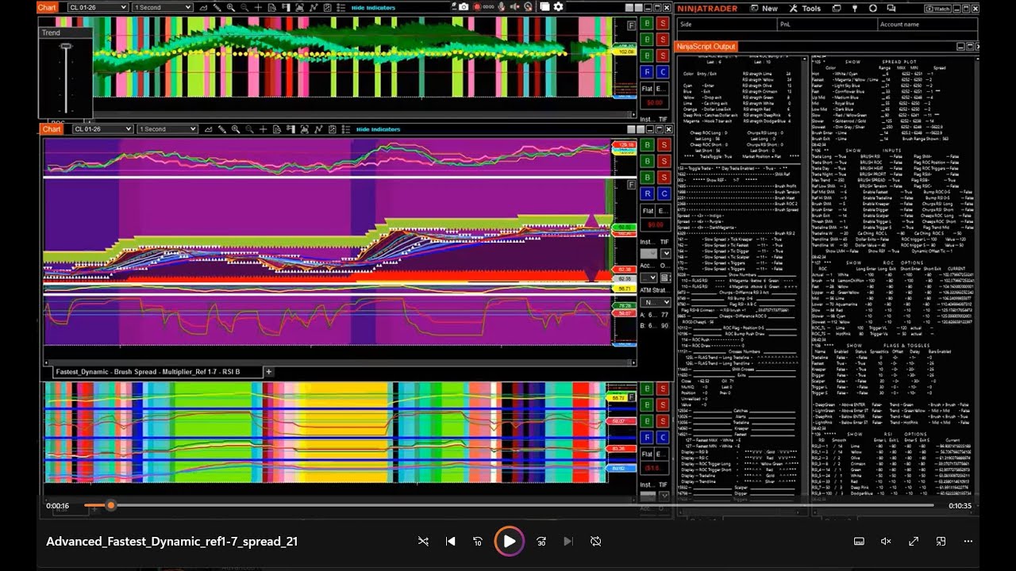Skip forward 30 seconds
1016x571 pixels.
point(541,541)
